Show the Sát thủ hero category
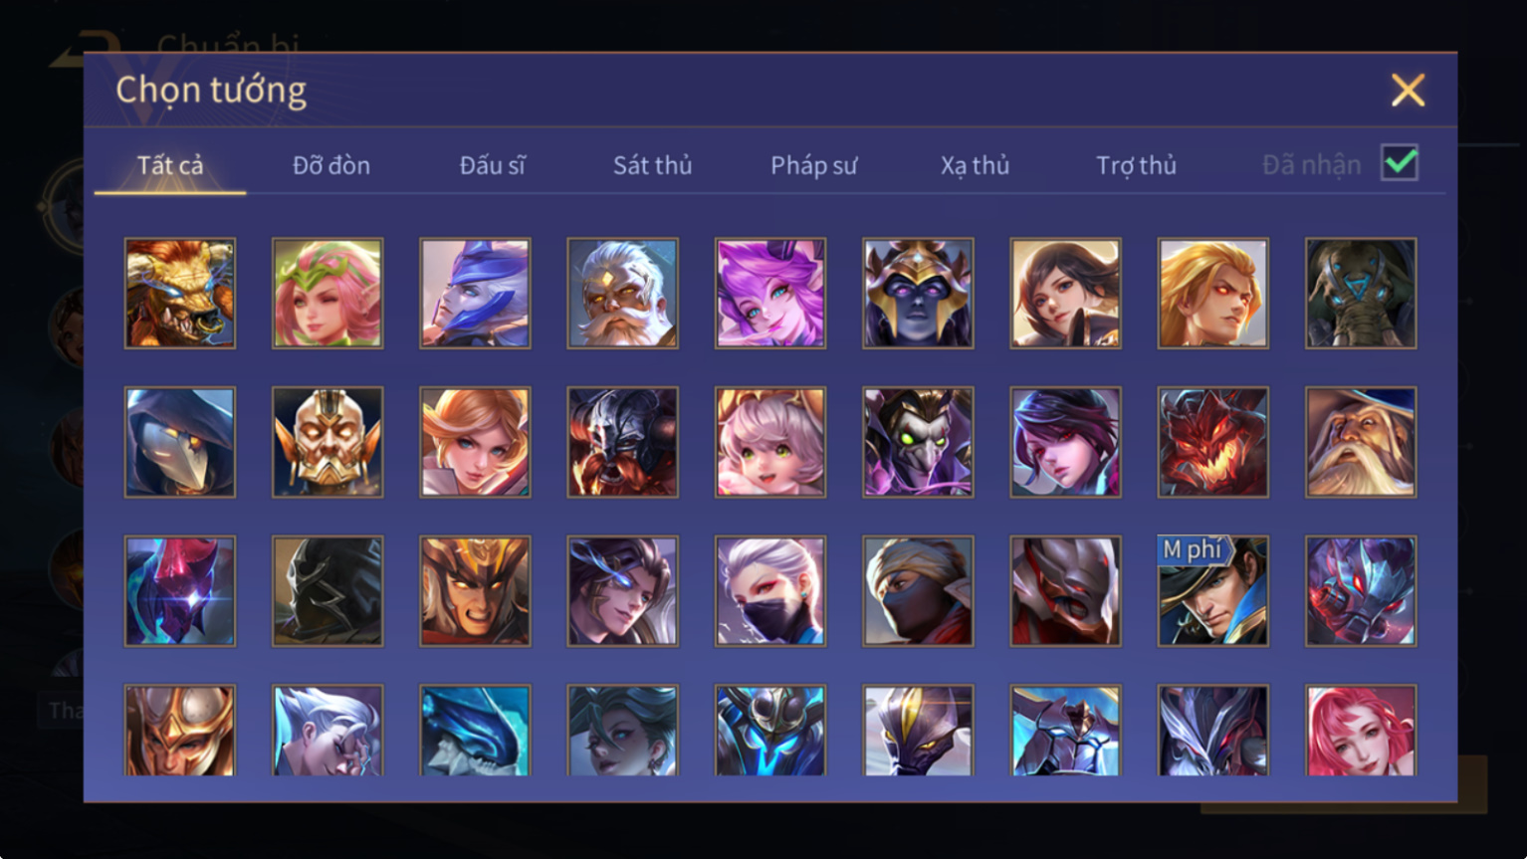Image resolution: width=1527 pixels, height=859 pixels. [652, 165]
